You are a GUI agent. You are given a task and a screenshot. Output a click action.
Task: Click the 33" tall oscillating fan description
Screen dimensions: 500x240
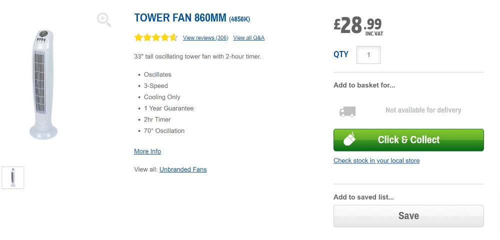(x=197, y=56)
